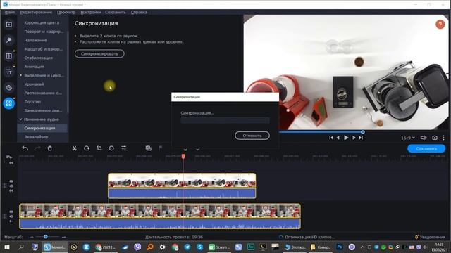Show hidden system tray icons
Image resolution: width=451 pixels, height=253 pixels.
click(362, 247)
